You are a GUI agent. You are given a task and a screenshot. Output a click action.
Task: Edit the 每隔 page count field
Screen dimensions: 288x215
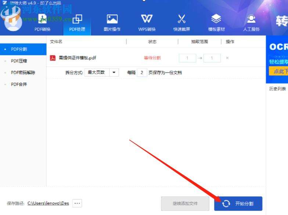pos(142,73)
